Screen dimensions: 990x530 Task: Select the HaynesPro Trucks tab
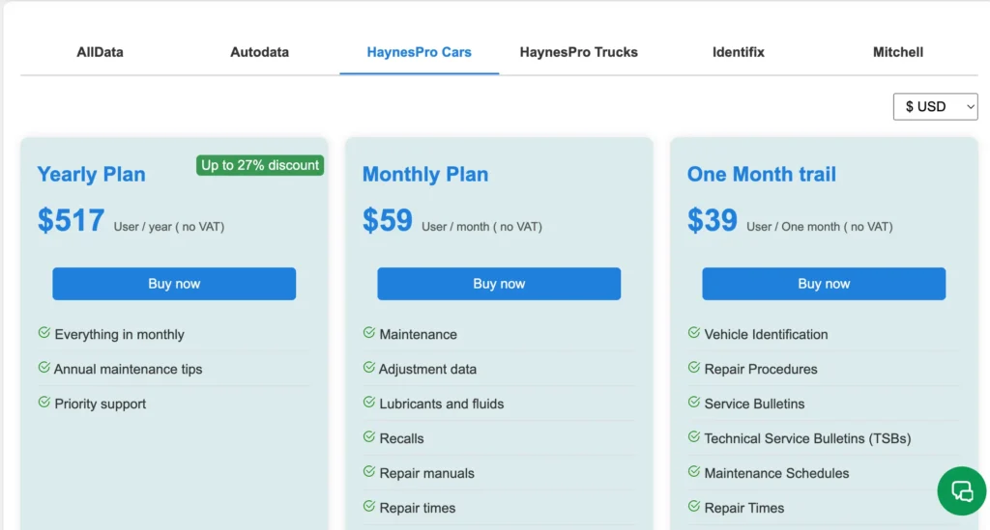click(x=579, y=52)
